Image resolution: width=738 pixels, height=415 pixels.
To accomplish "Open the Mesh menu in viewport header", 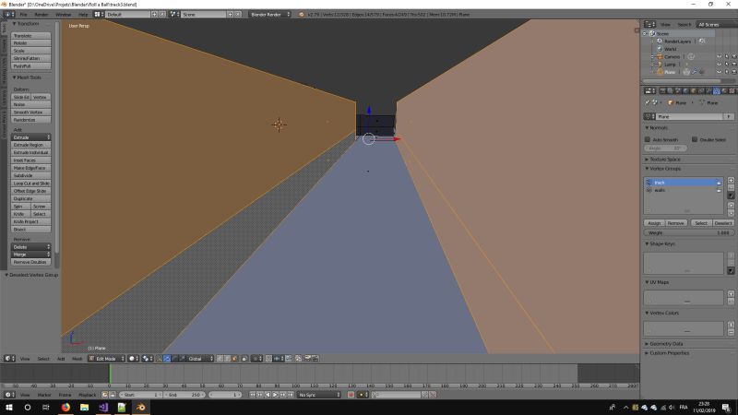I will pos(77,359).
